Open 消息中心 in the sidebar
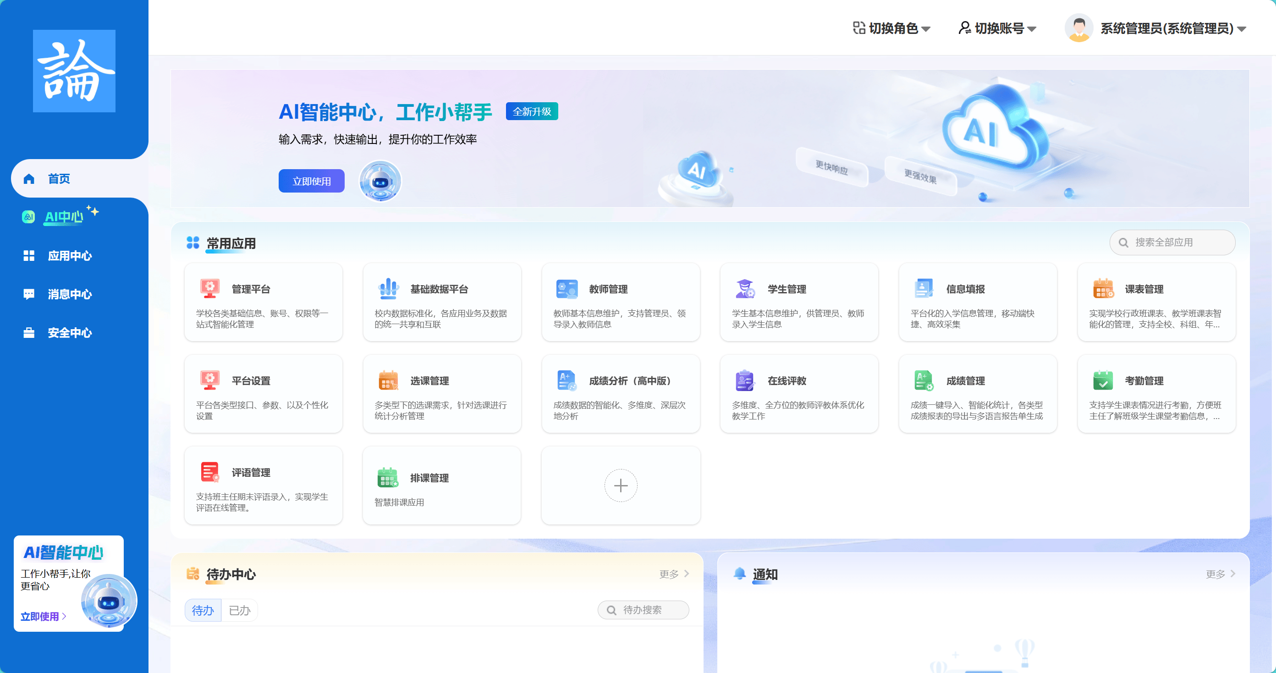 (57, 294)
